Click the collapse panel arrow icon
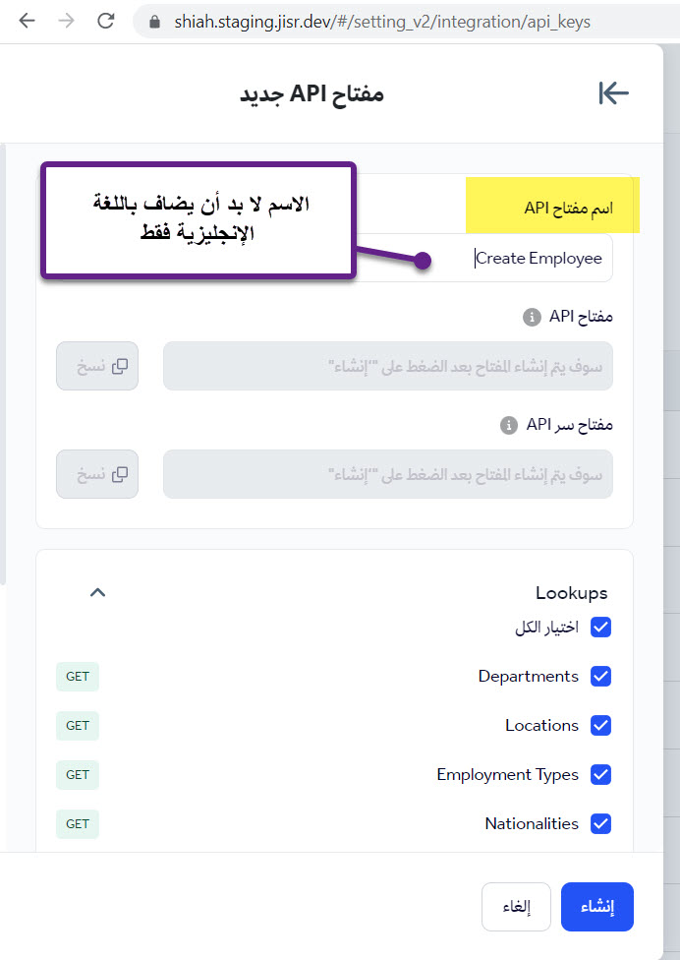680x960 pixels. click(613, 93)
